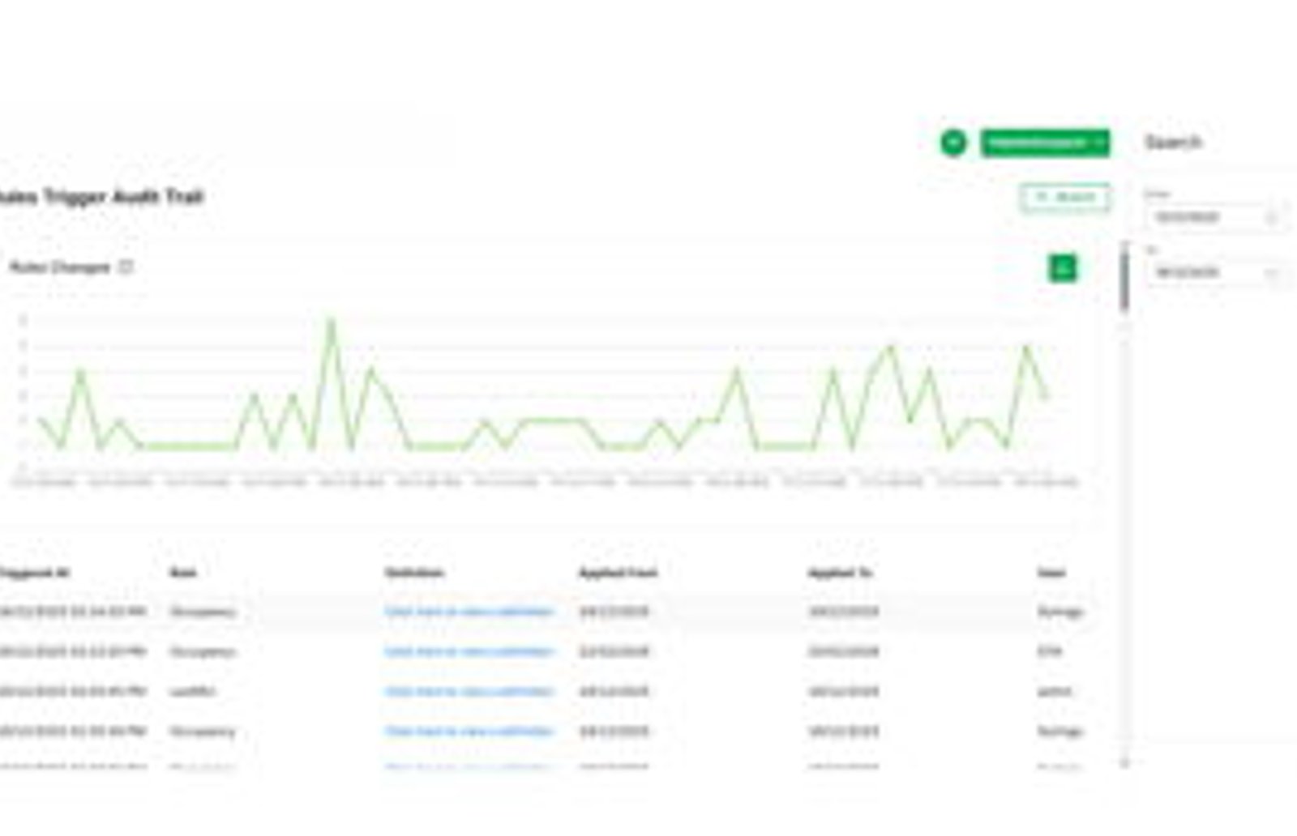Sort by the Definition column header
The height and width of the screenshot is (836, 1297).
point(414,573)
